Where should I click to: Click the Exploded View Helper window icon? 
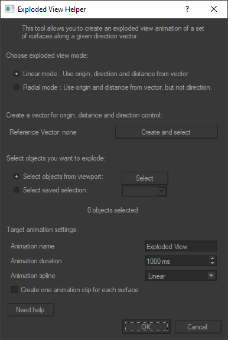tap(9, 9)
